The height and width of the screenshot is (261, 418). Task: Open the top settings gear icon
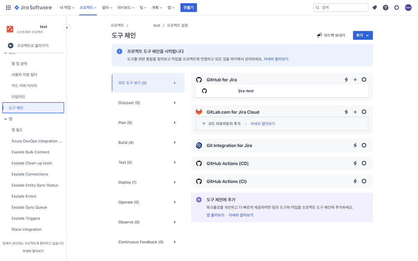click(x=397, y=8)
